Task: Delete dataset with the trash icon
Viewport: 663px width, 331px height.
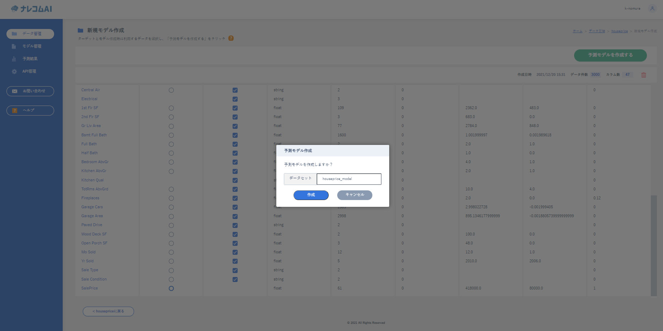Action: [644, 75]
